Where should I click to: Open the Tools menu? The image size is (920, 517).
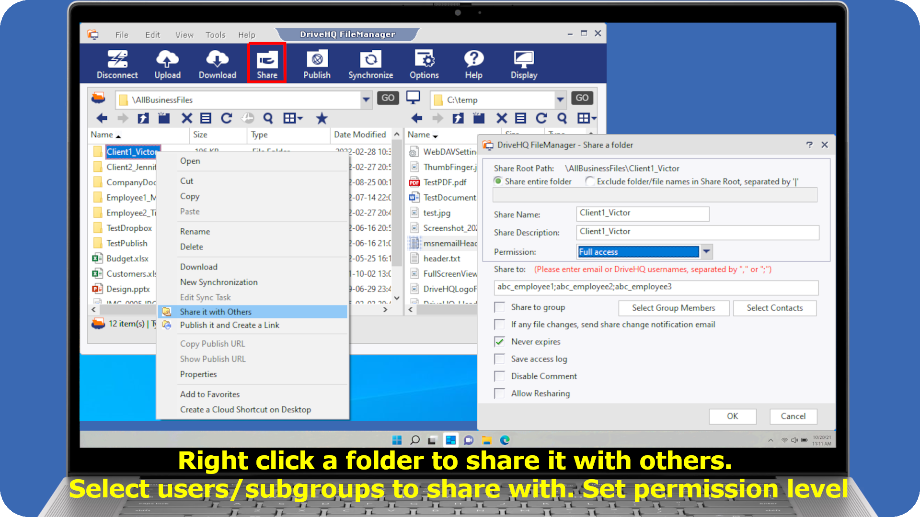[x=215, y=35]
